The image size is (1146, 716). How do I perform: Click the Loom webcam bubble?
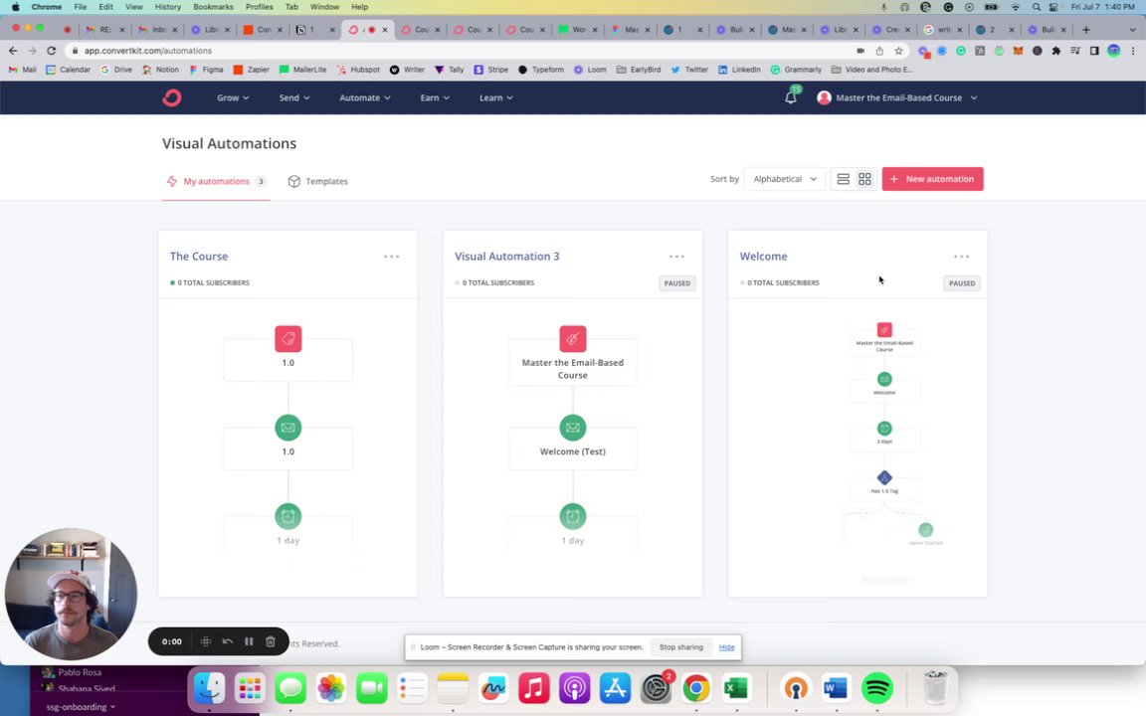click(x=71, y=594)
